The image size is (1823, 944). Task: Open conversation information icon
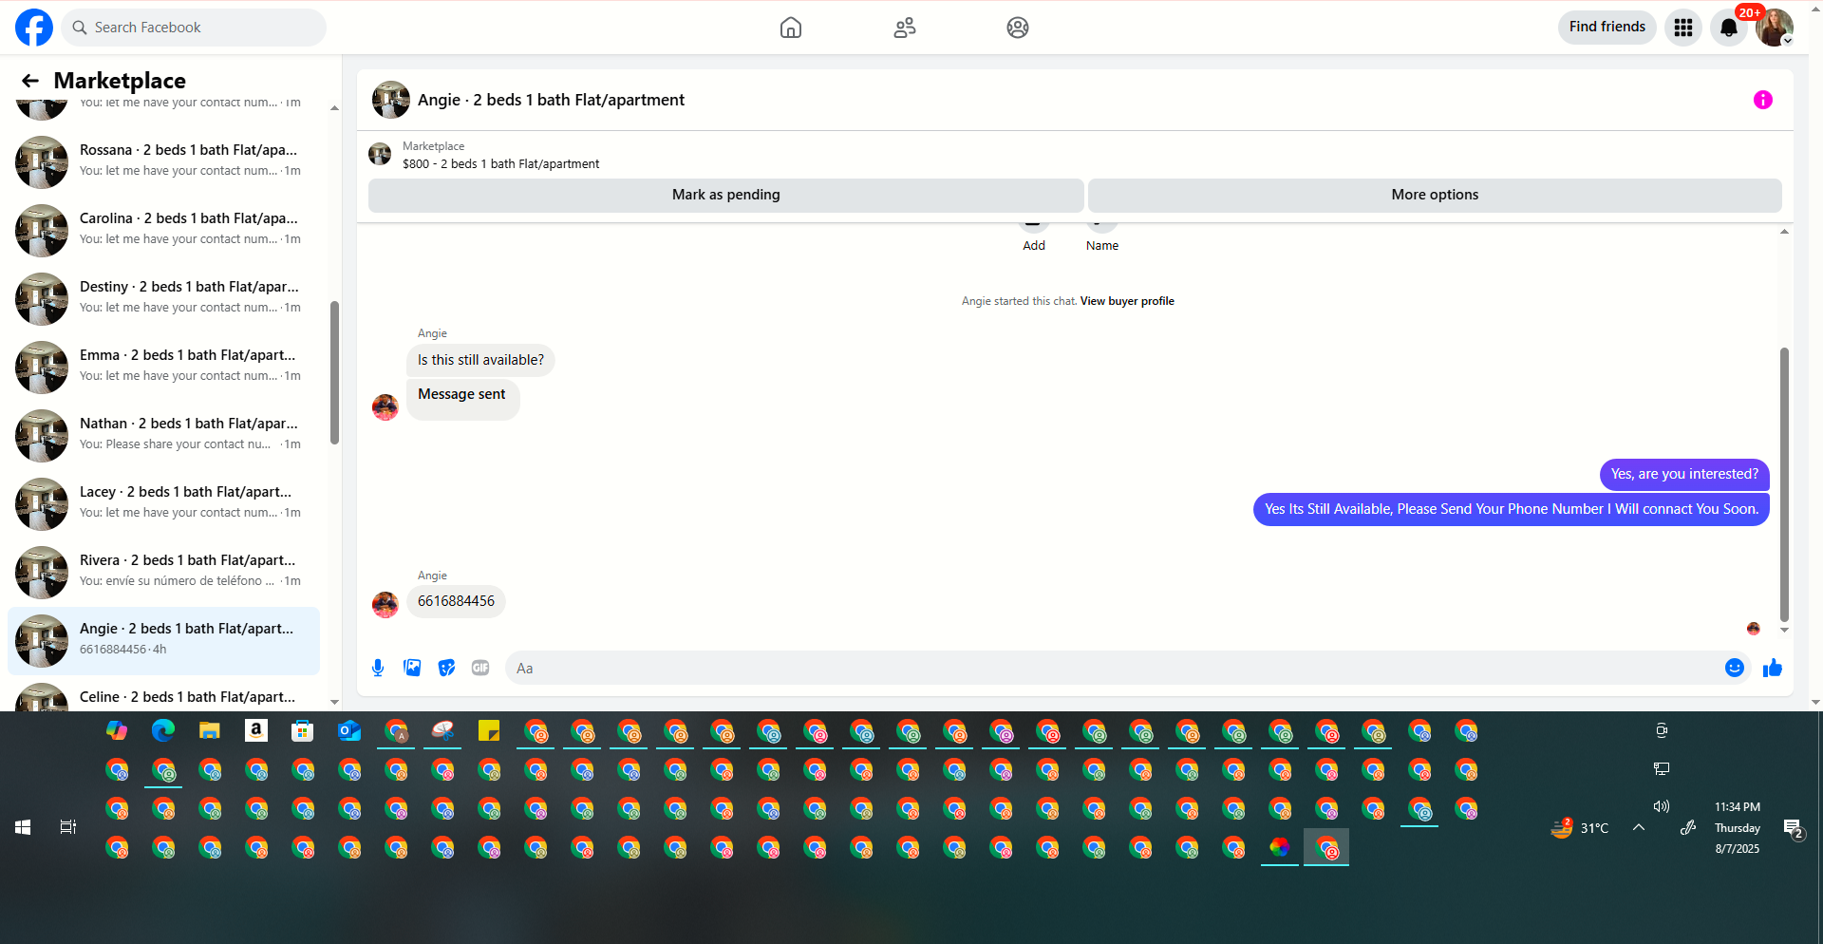pyautogui.click(x=1763, y=100)
